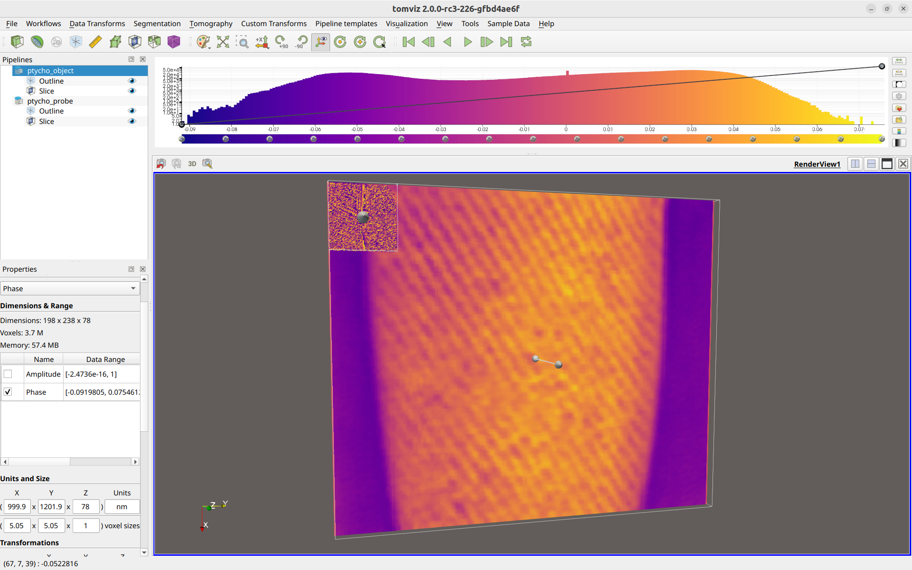Split RenderView1 horizontally
Image resolution: width=912 pixels, height=570 pixels.
pos(855,164)
